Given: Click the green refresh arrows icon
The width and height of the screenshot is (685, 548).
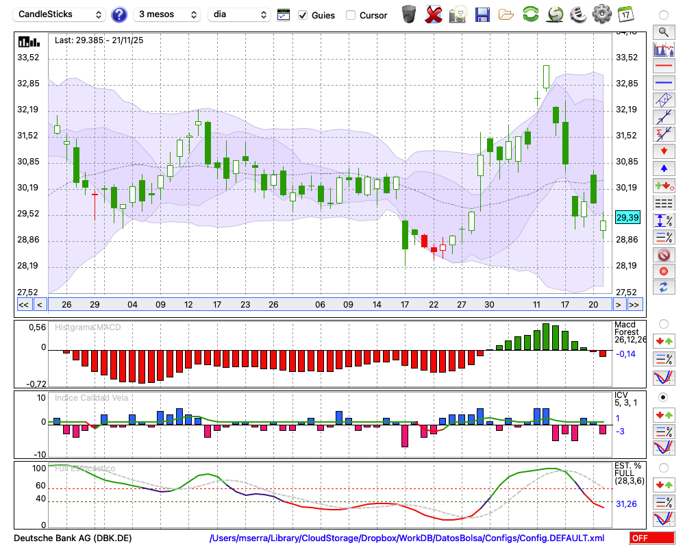Looking at the screenshot, I should pyautogui.click(x=530, y=14).
